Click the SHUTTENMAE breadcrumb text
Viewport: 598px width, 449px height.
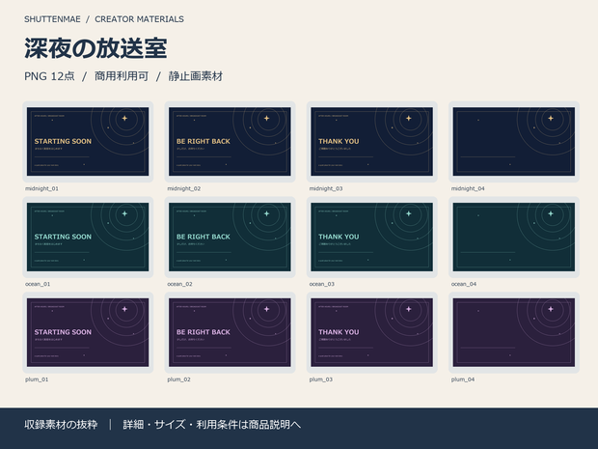(x=52, y=19)
